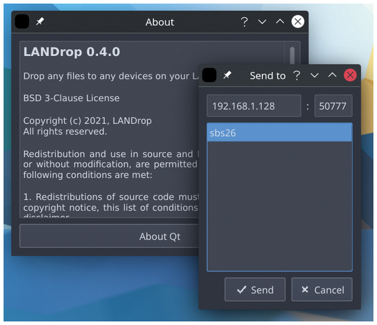Image resolution: width=377 pixels, height=325 pixels.
Task: Click 'following conditions are met:' text
Action: pyautogui.click(x=88, y=175)
